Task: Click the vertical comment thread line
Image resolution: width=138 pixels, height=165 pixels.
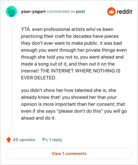Action: (11, 74)
